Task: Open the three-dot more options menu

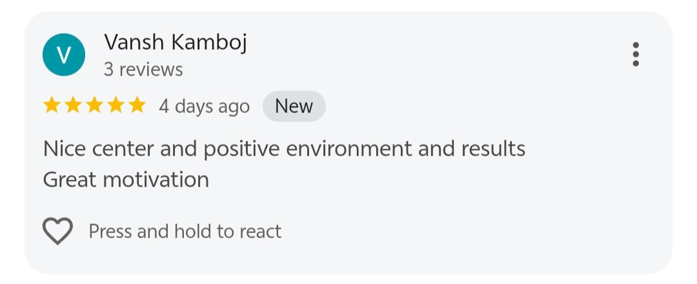Action: 636,54
